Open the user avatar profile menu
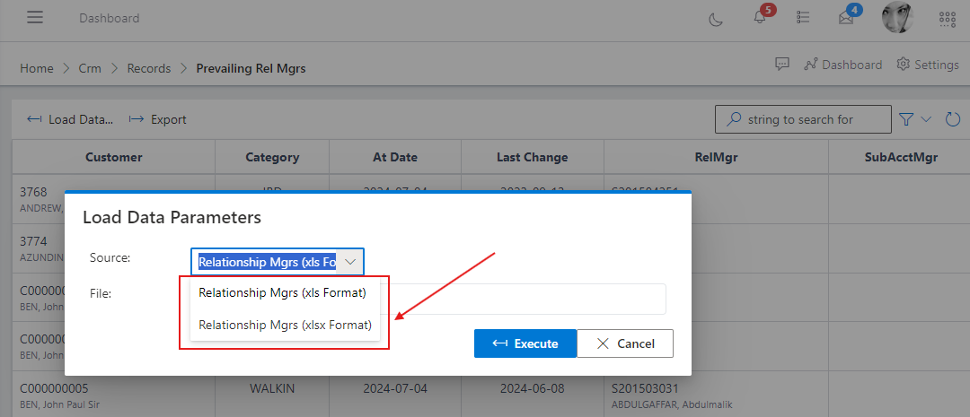The width and height of the screenshot is (970, 417). pos(897,17)
